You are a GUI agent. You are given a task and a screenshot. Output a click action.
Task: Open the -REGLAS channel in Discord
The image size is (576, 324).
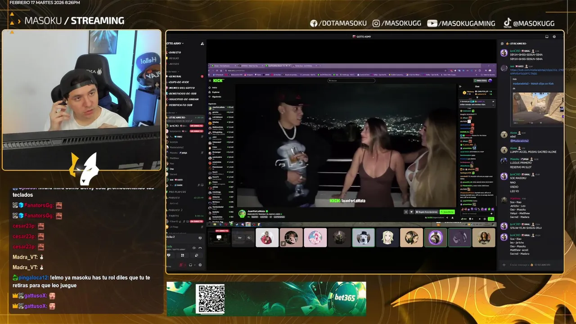pos(174,58)
